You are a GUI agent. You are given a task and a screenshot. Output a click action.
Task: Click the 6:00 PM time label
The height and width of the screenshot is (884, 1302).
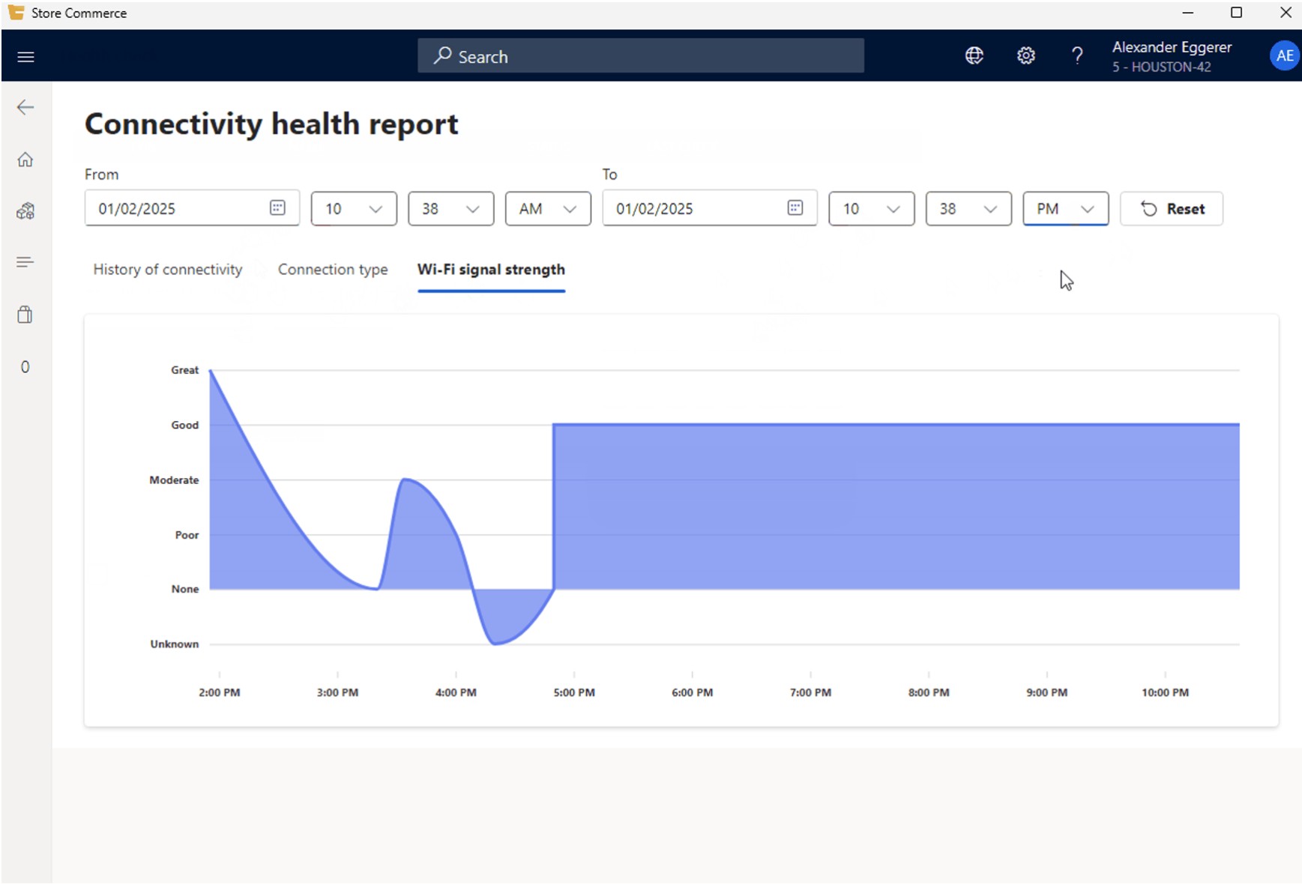tap(693, 692)
